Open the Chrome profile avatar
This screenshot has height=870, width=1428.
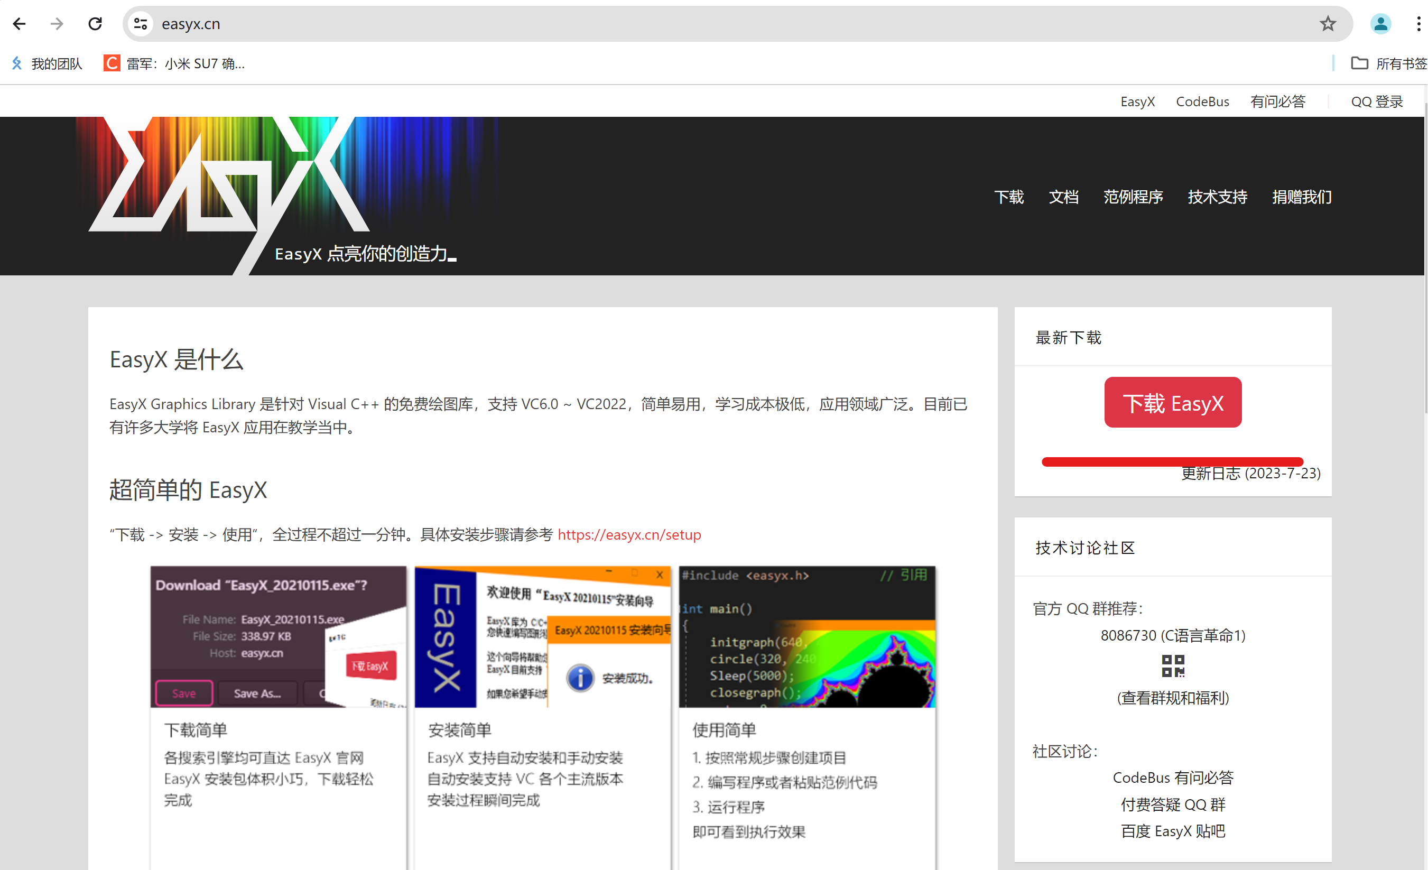1380,24
